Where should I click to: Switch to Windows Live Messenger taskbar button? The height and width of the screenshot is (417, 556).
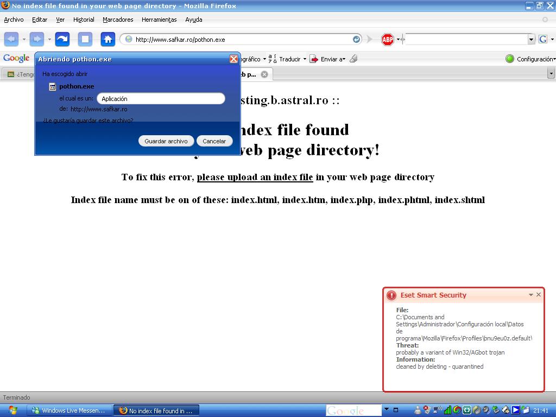[69, 410]
